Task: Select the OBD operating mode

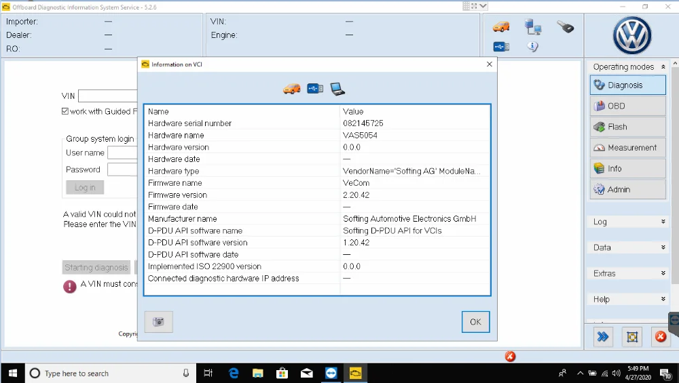Action: 627,106
